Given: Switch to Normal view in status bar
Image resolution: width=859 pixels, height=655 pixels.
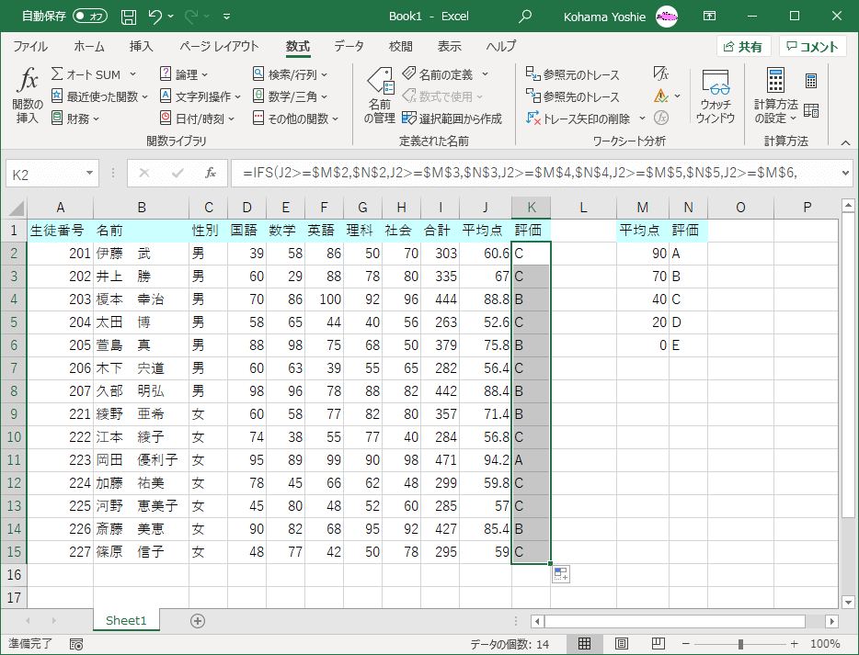Looking at the screenshot, I should click(585, 643).
